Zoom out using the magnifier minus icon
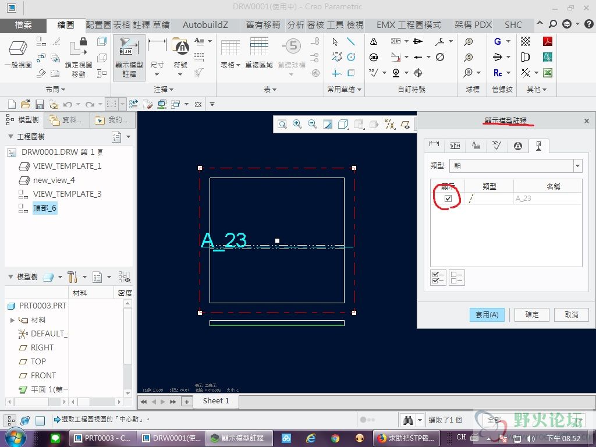Image resolution: width=596 pixels, height=447 pixels. pos(313,124)
